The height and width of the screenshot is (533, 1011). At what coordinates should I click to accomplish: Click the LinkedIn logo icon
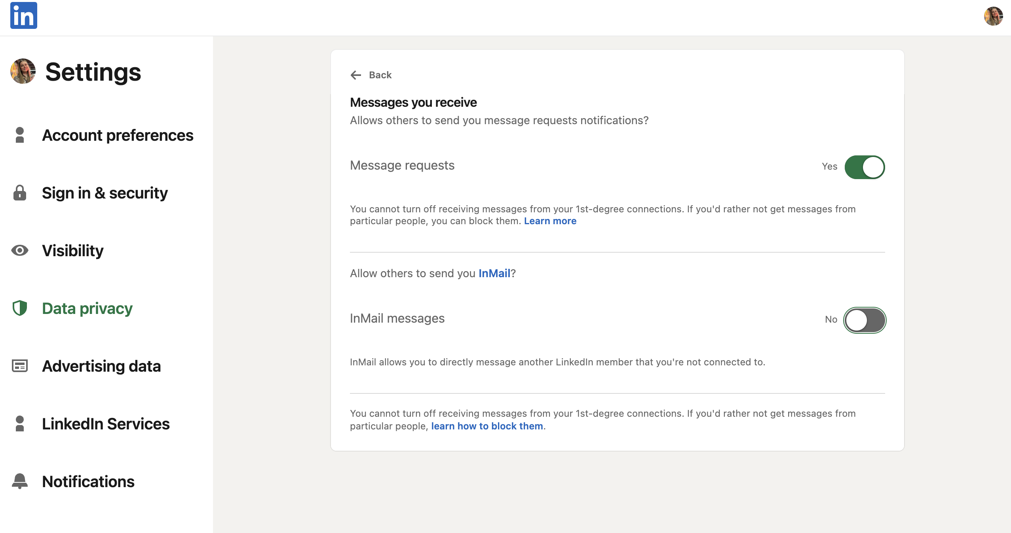(24, 16)
